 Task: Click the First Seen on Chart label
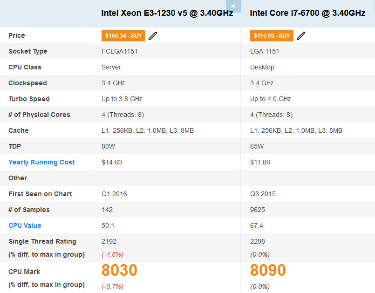pos(40,194)
